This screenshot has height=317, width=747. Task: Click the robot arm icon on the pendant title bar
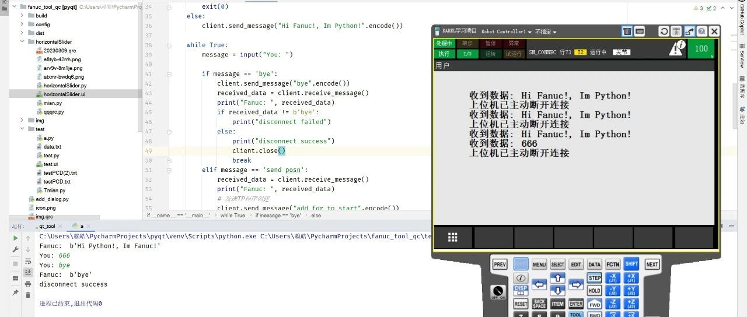point(676,31)
